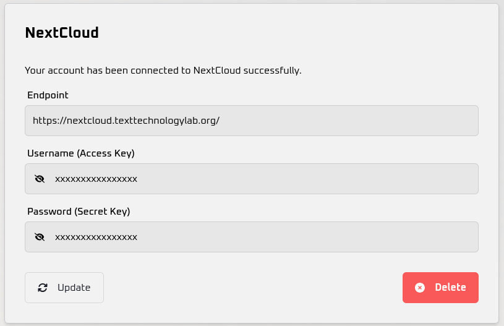Click the Endpoint label
The image size is (504, 326).
pos(48,95)
